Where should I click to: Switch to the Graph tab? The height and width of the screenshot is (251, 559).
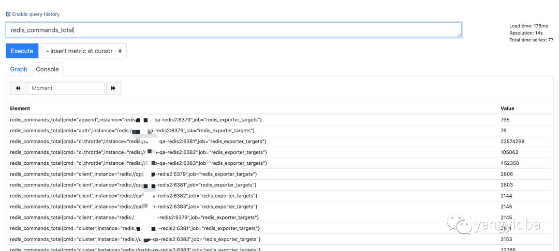point(19,69)
